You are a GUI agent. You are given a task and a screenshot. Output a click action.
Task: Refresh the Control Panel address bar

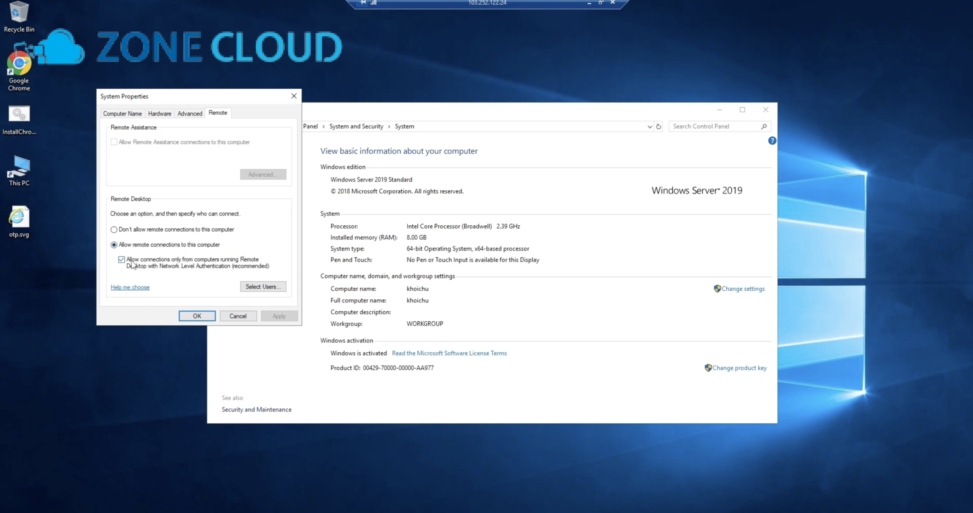coord(659,127)
